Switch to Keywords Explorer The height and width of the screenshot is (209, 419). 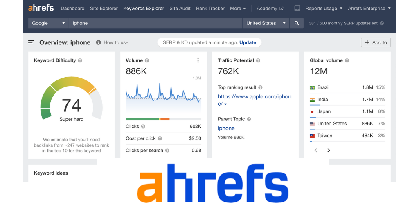point(144,8)
